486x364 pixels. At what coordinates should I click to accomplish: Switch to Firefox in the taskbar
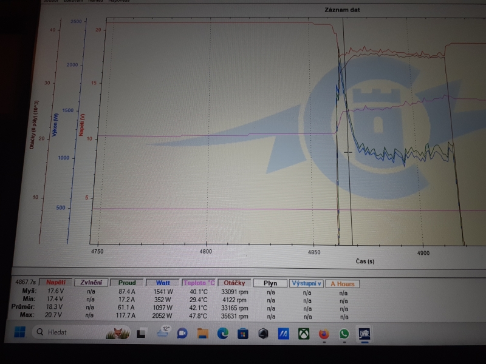(x=324, y=334)
